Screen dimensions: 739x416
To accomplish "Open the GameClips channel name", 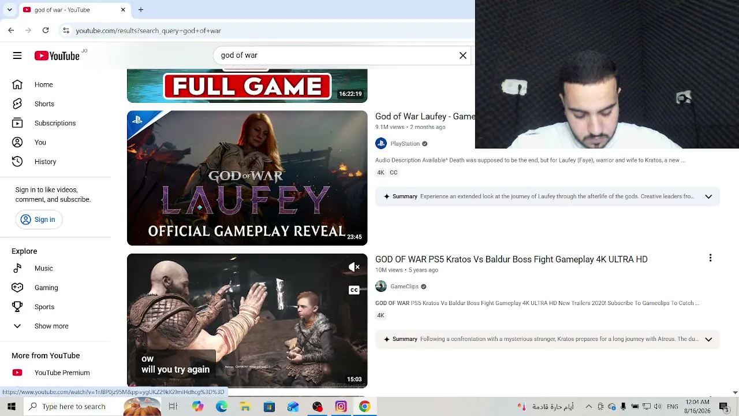I will (404, 287).
